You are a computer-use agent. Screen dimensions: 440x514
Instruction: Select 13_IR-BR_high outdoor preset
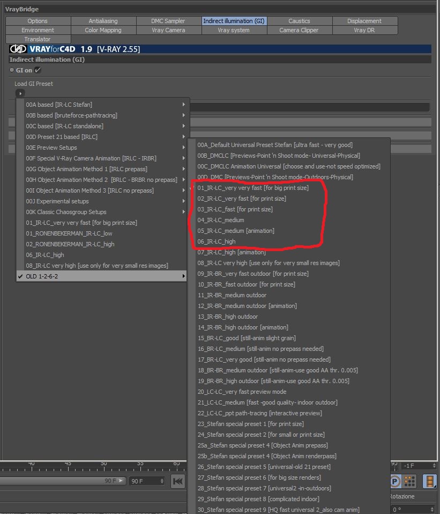(x=289, y=317)
